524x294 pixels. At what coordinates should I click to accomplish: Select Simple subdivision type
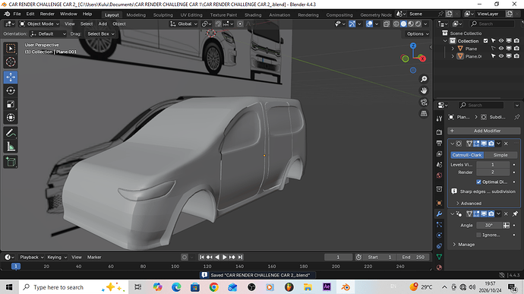(500, 155)
